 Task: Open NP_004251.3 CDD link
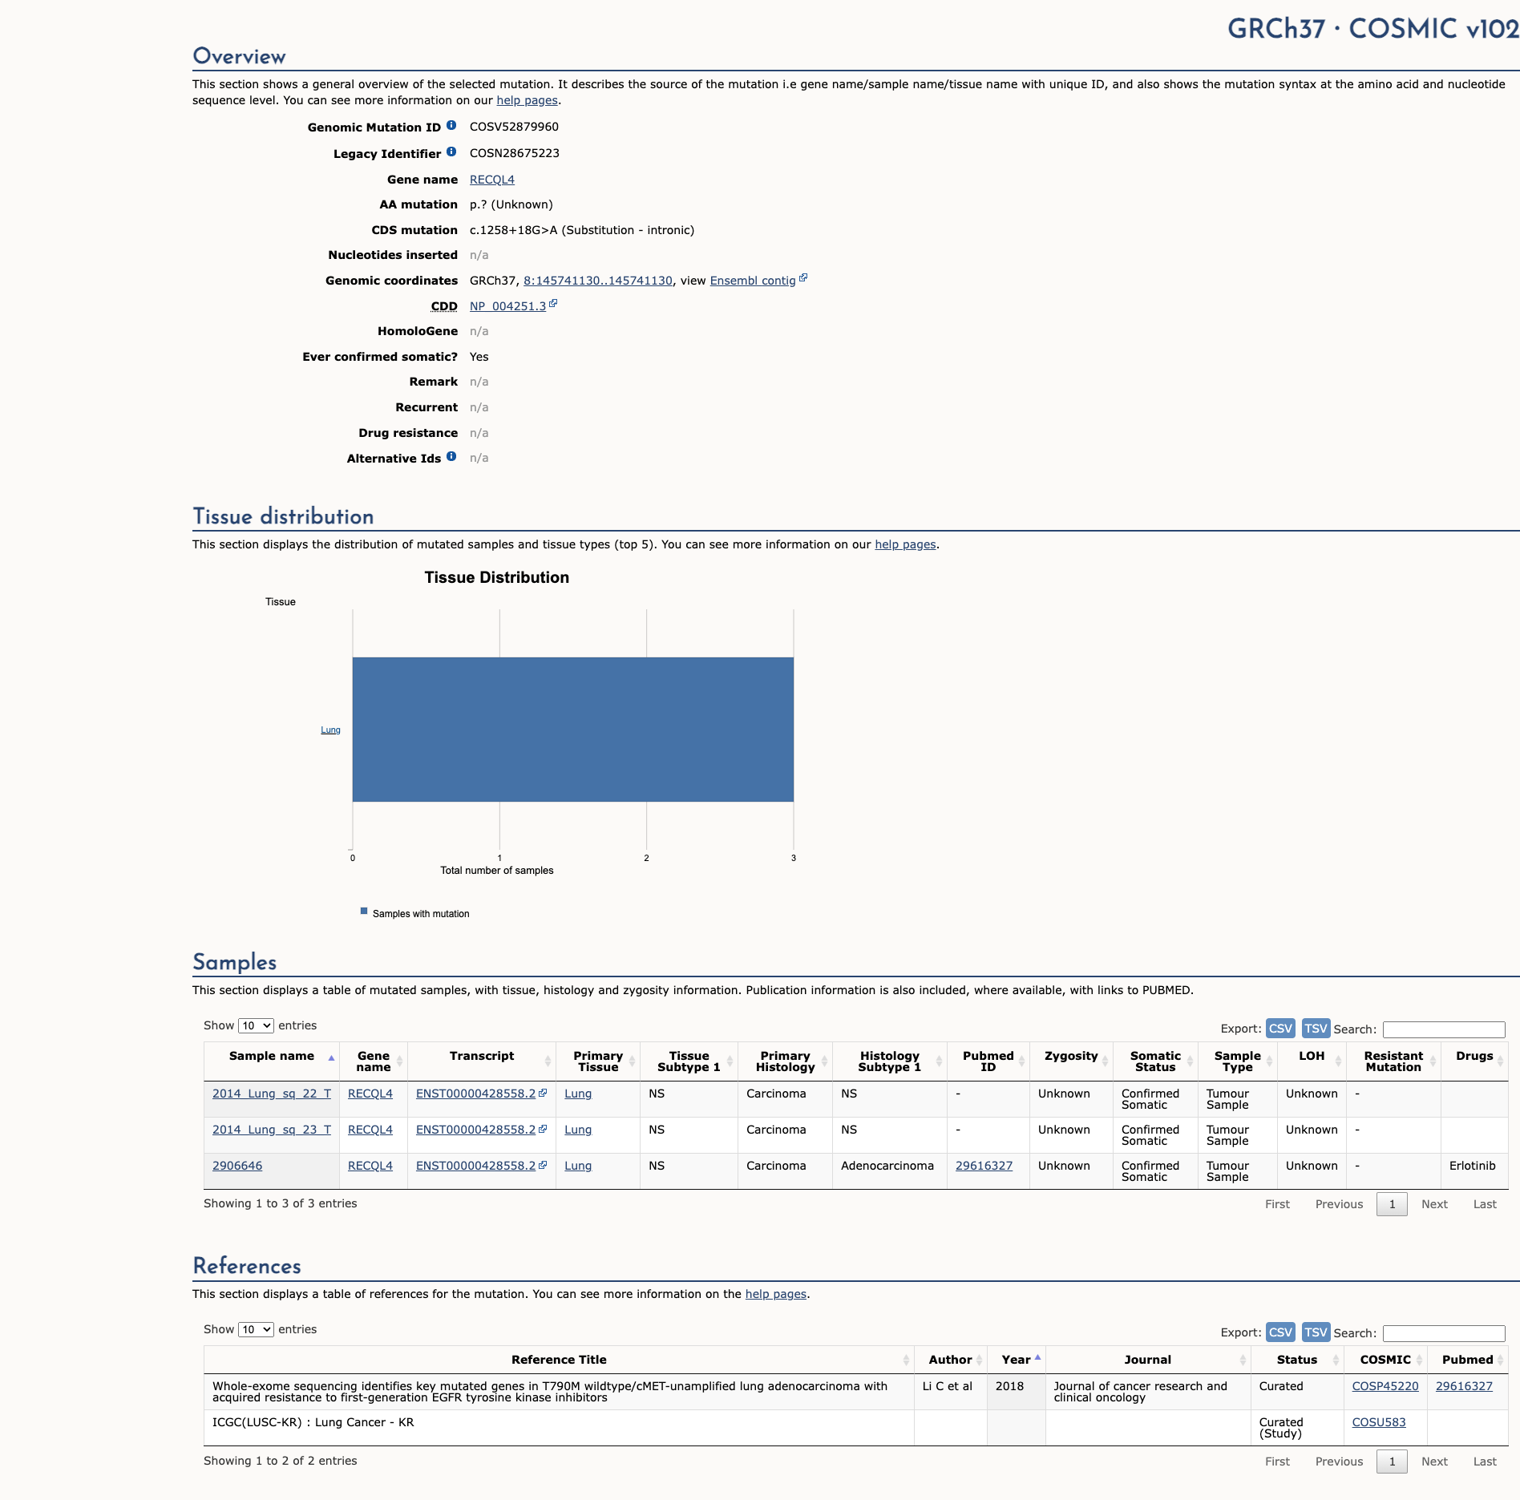[x=507, y=306]
